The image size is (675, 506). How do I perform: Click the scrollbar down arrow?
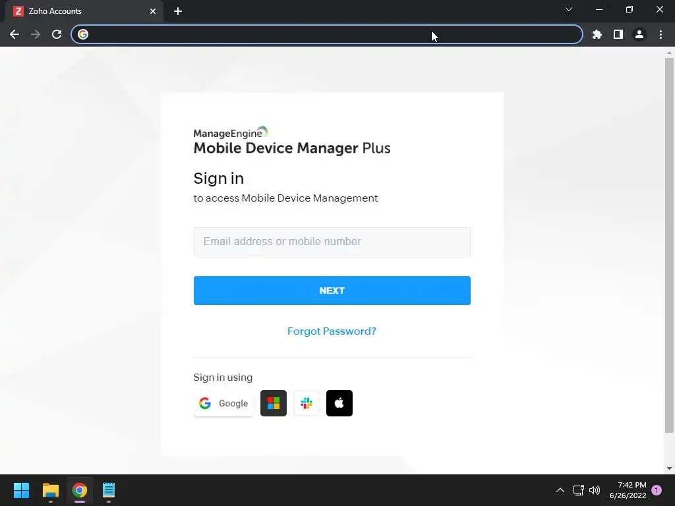point(669,468)
